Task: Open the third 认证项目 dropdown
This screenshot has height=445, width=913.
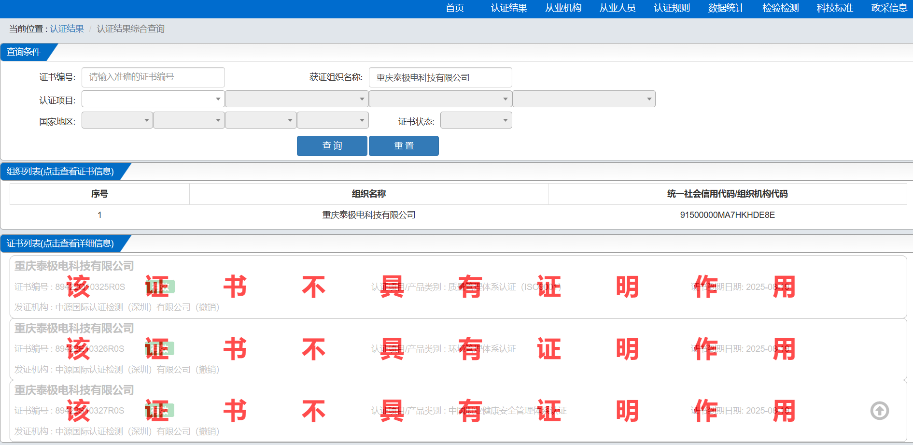Action: (440, 99)
